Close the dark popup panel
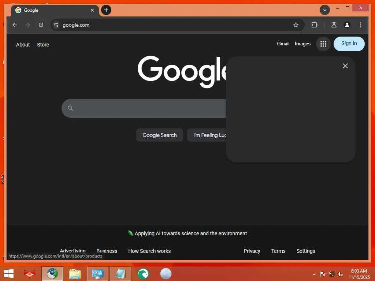 (345, 66)
